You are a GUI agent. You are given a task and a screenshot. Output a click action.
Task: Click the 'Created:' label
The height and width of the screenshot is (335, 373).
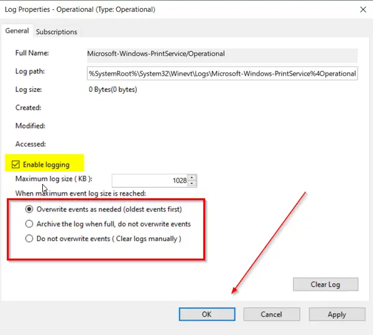[29, 108]
